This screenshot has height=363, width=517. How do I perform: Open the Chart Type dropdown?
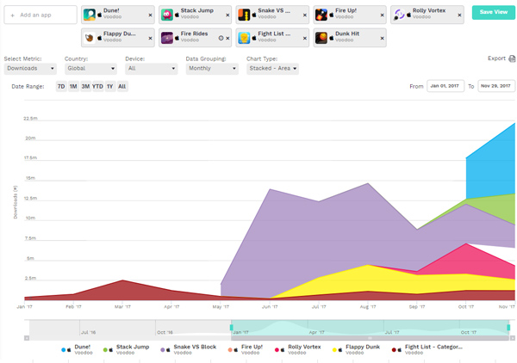click(272, 69)
